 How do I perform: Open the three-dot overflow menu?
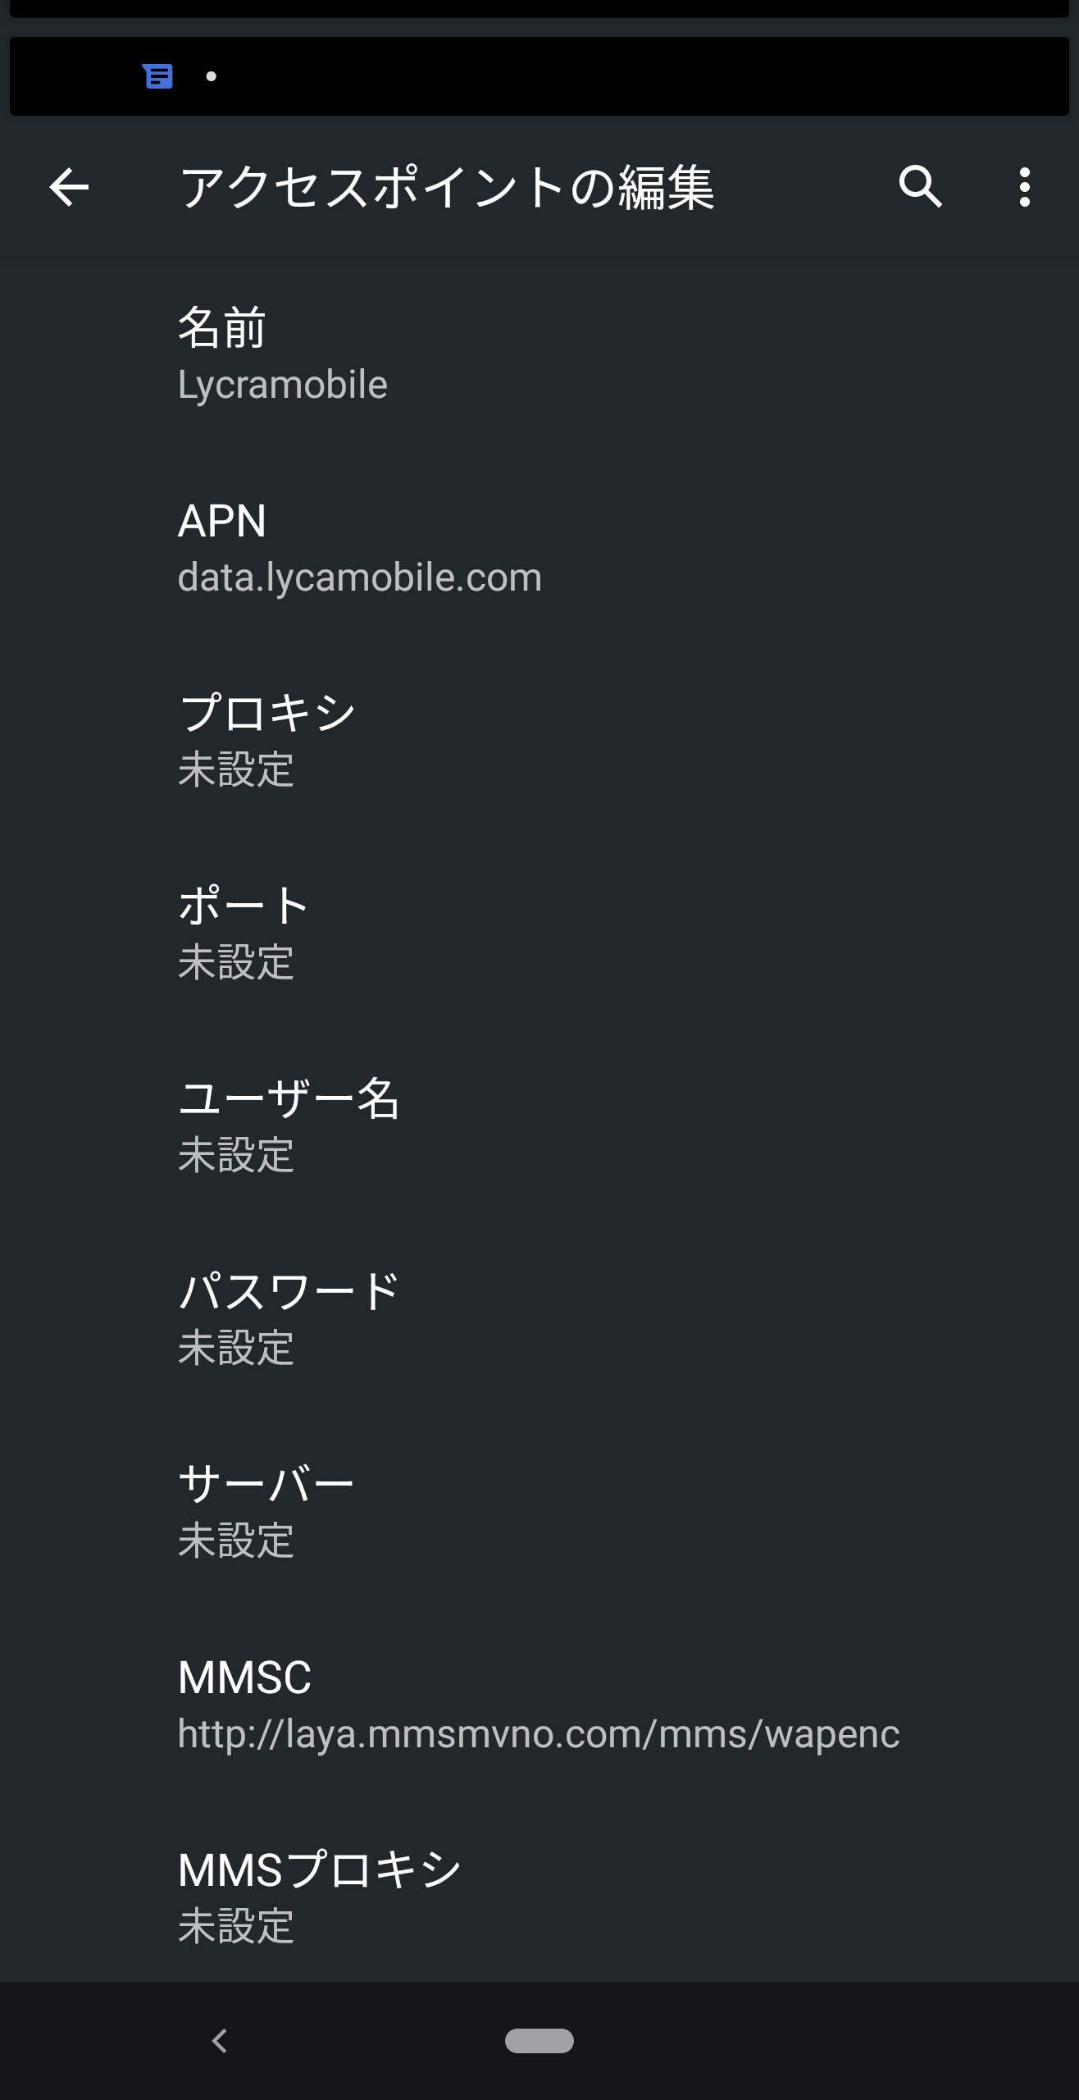coord(1024,187)
